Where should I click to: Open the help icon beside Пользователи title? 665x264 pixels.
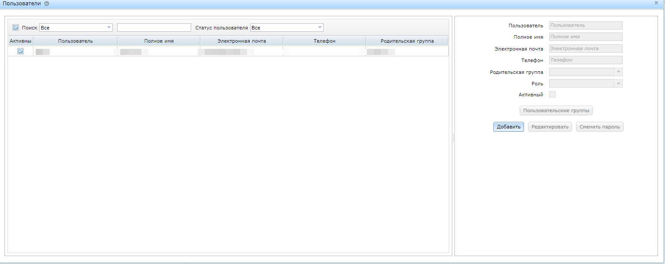click(x=47, y=4)
